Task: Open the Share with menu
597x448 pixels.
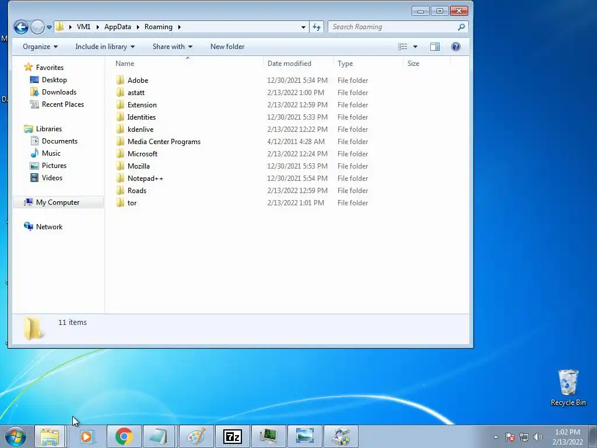Action: 173,47
